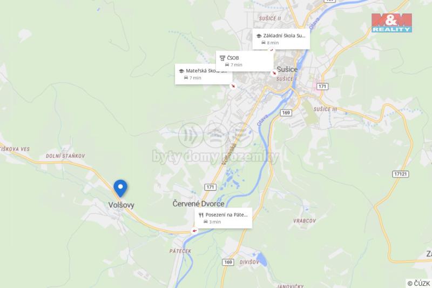Click the Mateřská škola school icon
Image resolution: width=432 pixels, height=288 pixels.
click(181, 71)
